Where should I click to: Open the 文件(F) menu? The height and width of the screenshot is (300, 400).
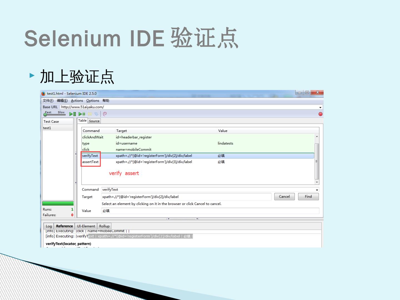pos(48,101)
